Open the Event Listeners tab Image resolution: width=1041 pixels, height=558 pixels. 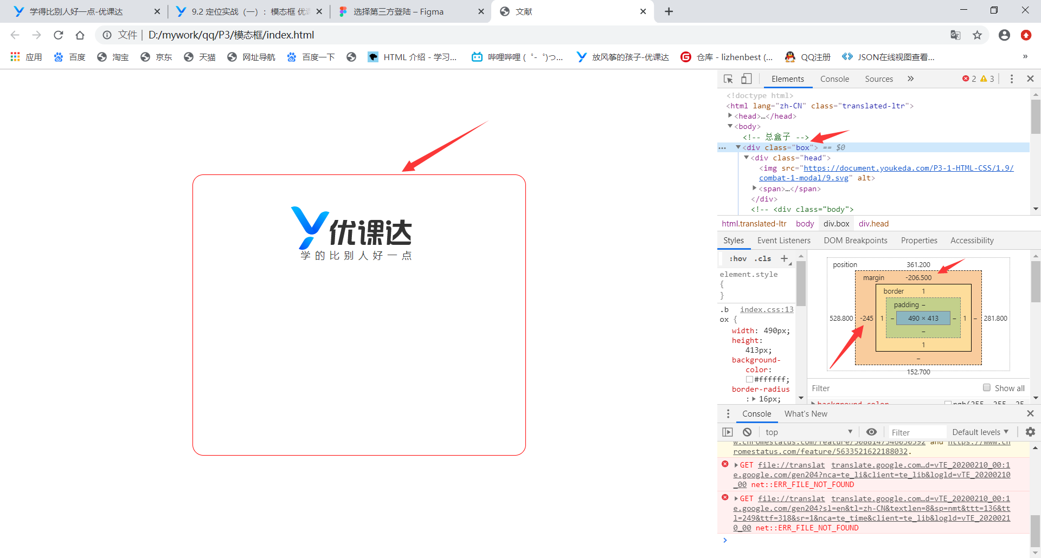[x=783, y=241]
